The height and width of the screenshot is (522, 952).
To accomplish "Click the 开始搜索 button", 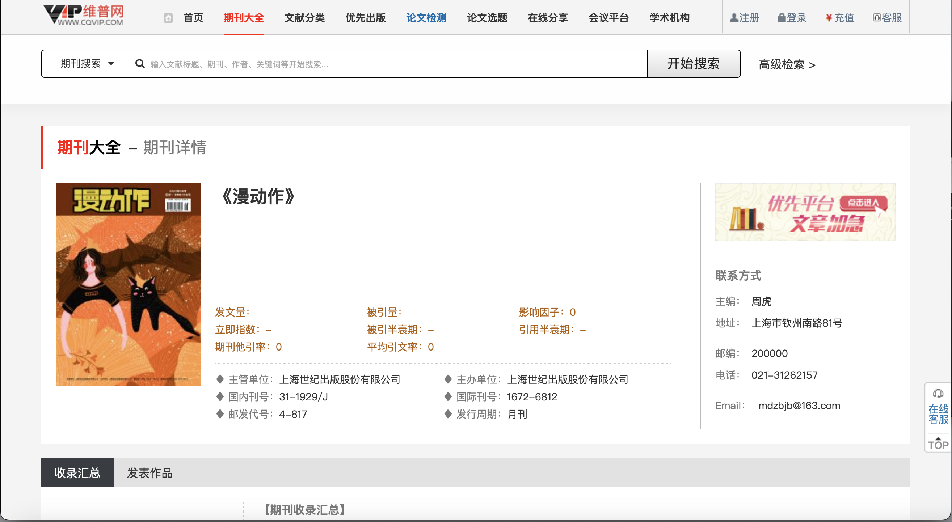I will (x=694, y=64).
